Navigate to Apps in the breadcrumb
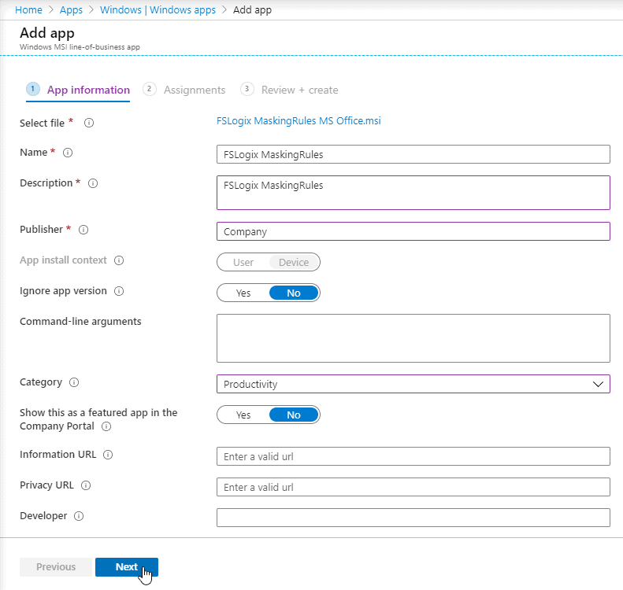 pyautogui.click(x=71, y=9)
